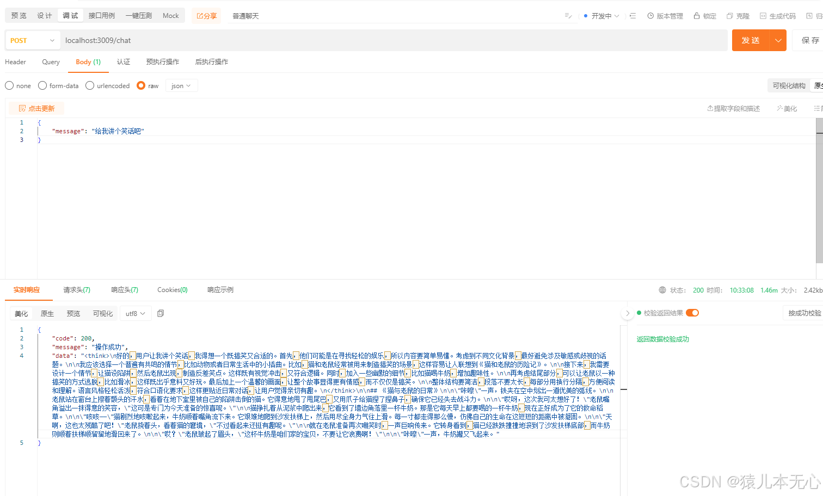The width and height of the screenshot is (823, 496).
Task: Open the utf8 encoding dropdown
Action: [x=136, y=313]
